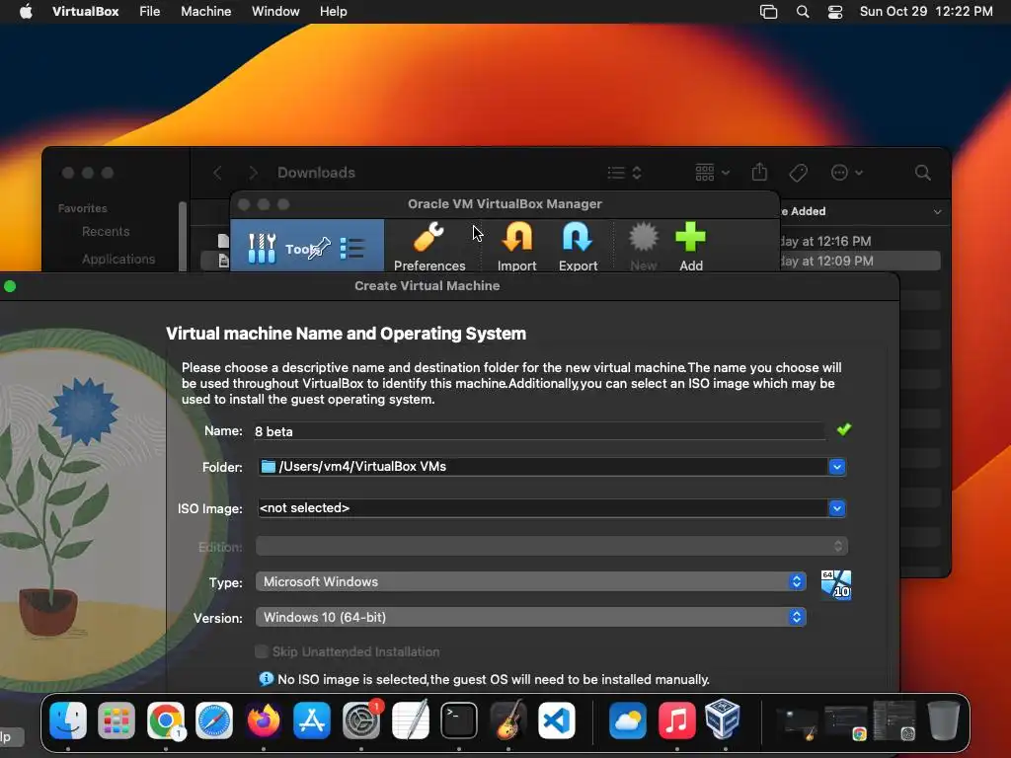Image resolution: width=1011 pixels, height=758 pixels.
Task: Click the Windows 10 64-bit OS badge
Action: (836, 584)
